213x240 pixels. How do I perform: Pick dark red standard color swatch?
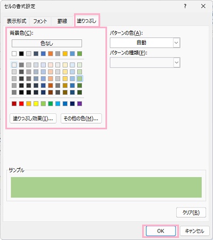pos(14,104)
